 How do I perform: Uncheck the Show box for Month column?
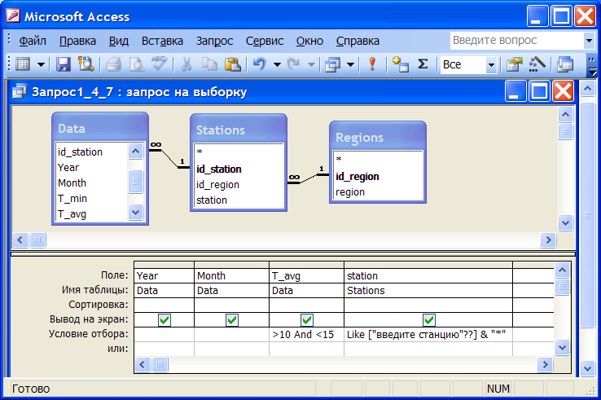232,319
